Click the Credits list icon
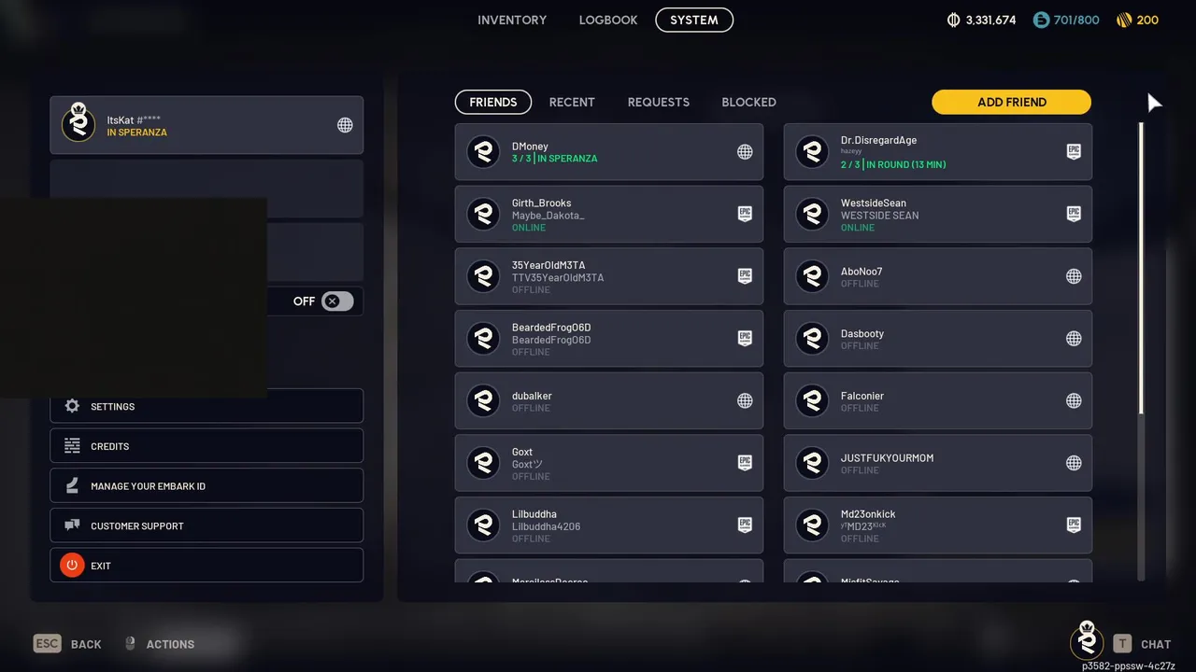 pos(72,446)
